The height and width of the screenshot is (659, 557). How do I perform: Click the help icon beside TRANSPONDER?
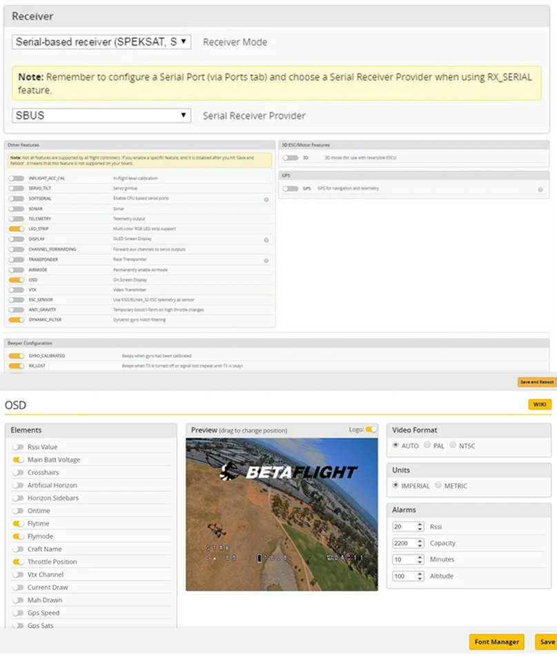tap(266, 261)
